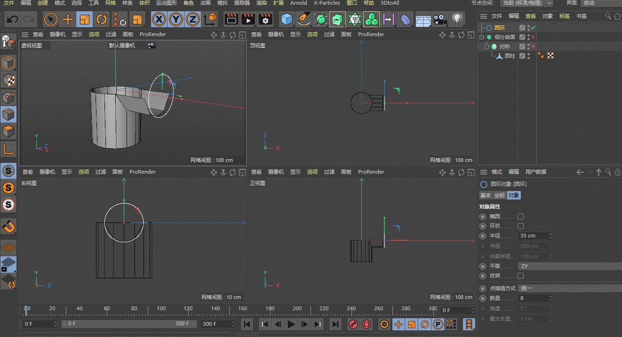Viewport: 622px width, 337px height.
Task: Switch to the 坐标 tab in the attributes panel
Action: coord(499,195)
